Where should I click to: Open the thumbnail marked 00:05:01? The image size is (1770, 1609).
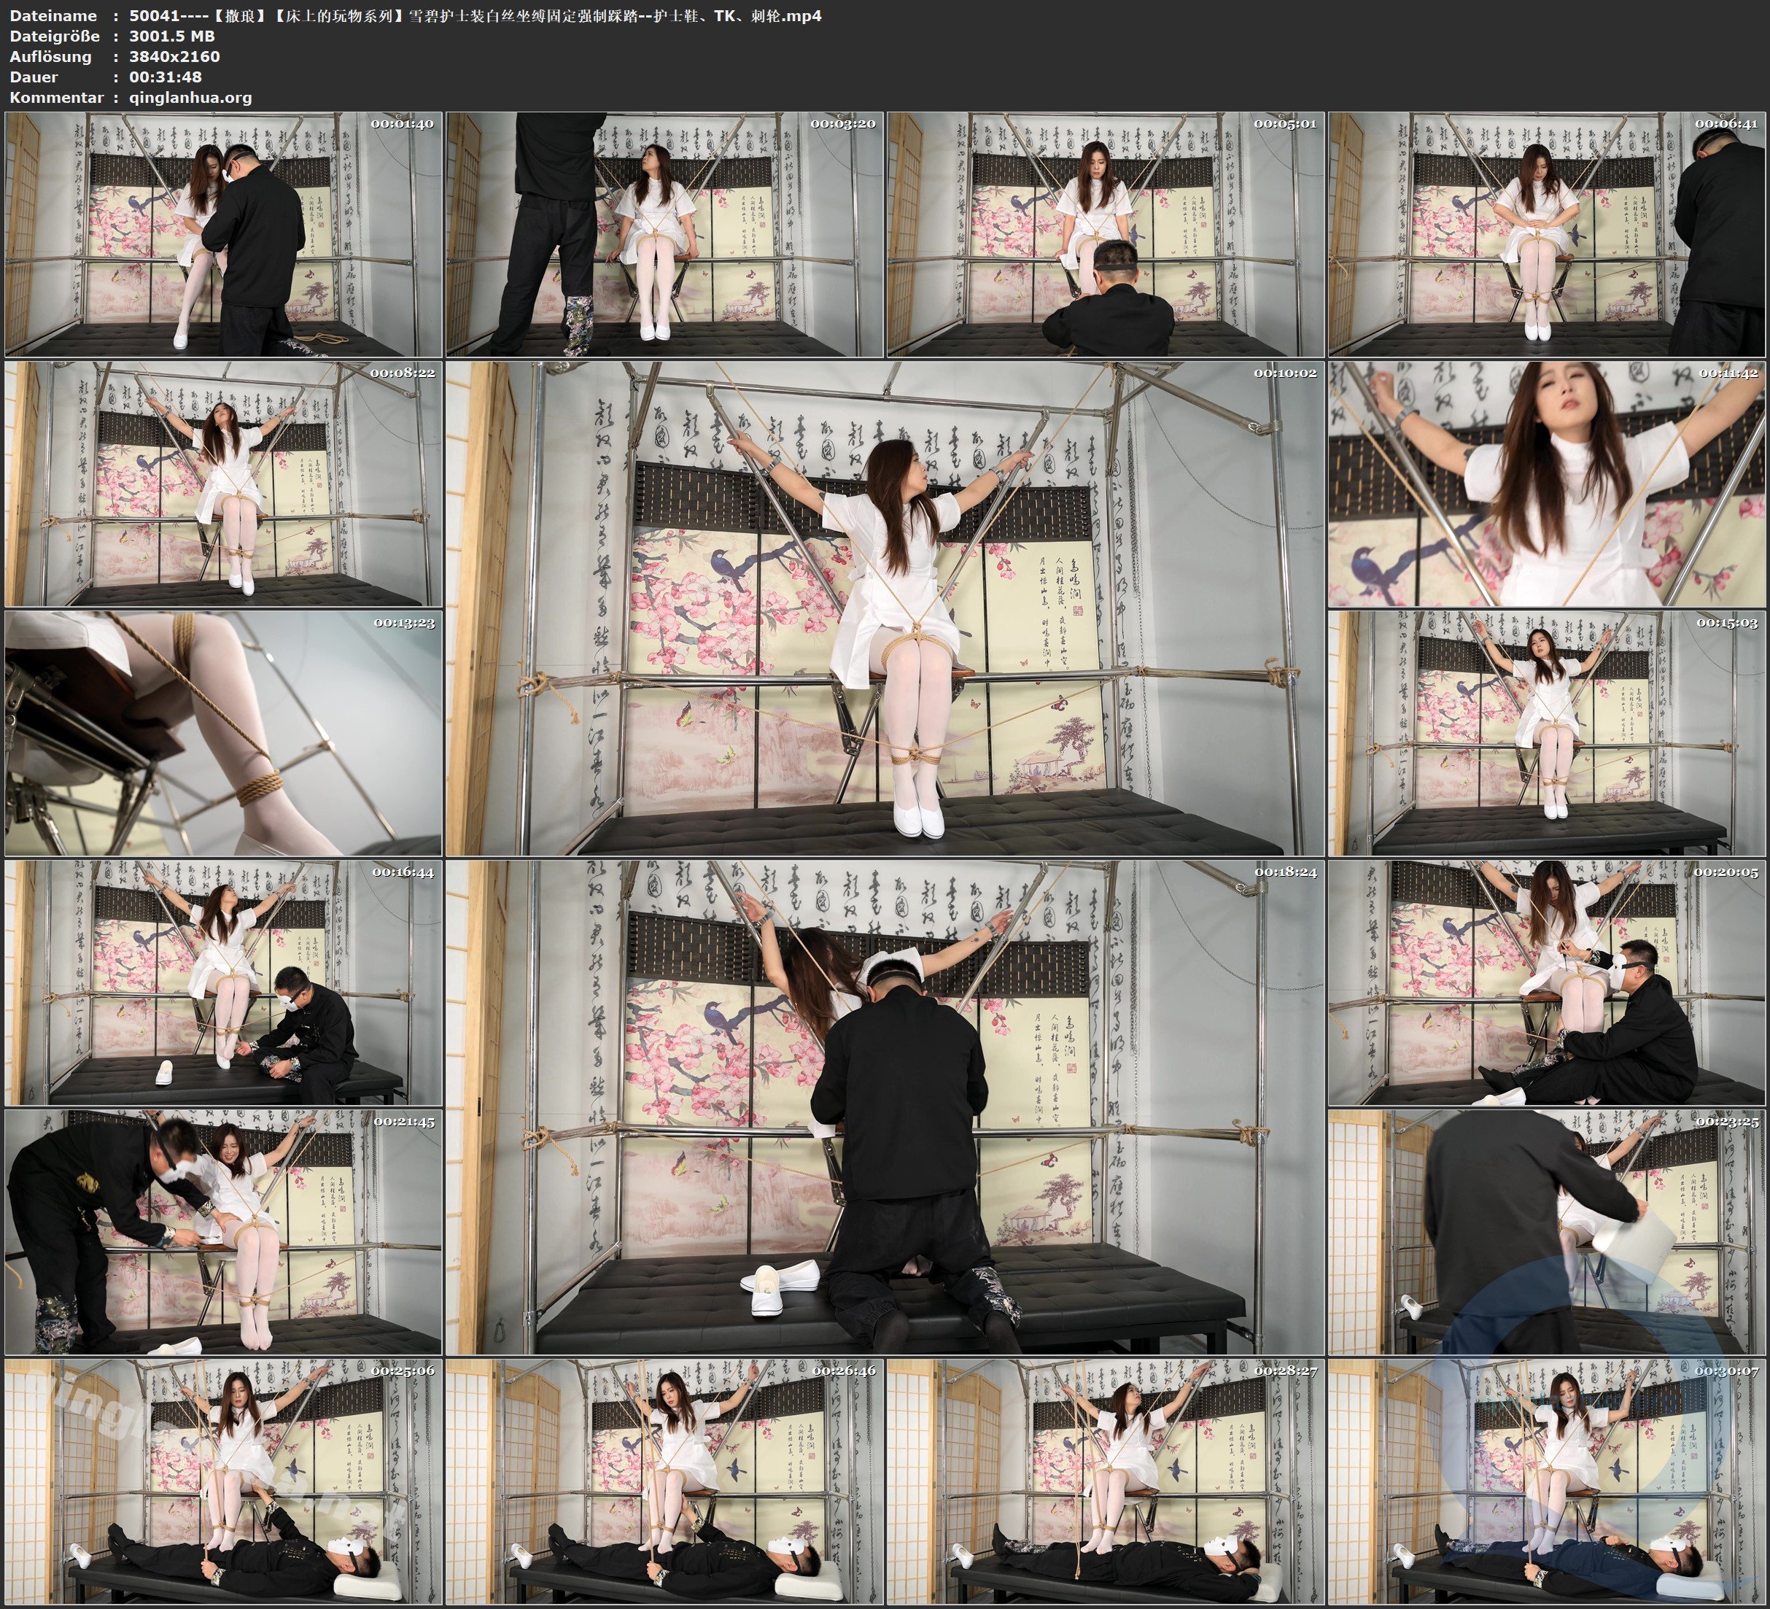pos(1104,235)
